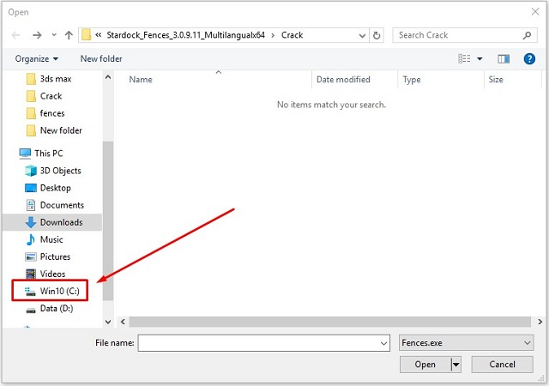Click the Win10 (C:) drive icon
This screenshot has width=549, height=386.
pos(30,291)
